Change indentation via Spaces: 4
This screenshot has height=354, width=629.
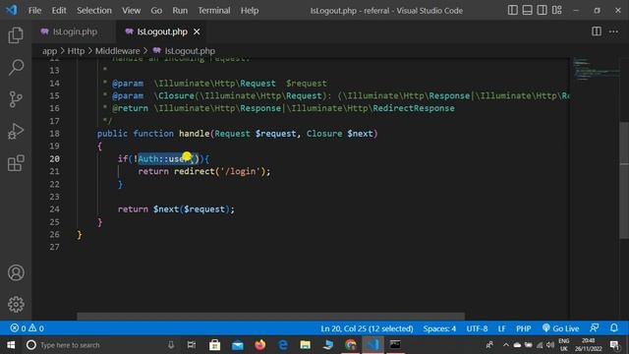pyautogui.click(x=439, y=328)
